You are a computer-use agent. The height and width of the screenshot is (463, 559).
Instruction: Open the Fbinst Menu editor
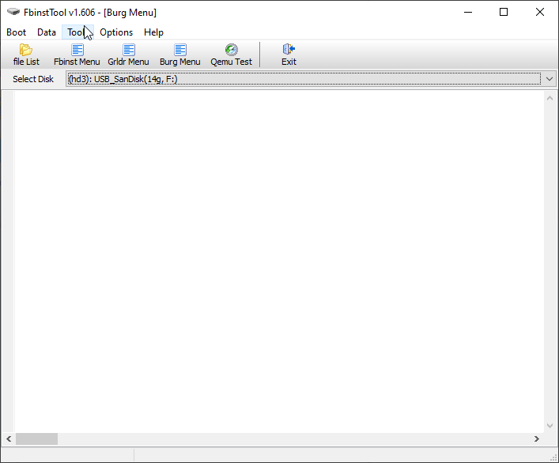(77, 55)
